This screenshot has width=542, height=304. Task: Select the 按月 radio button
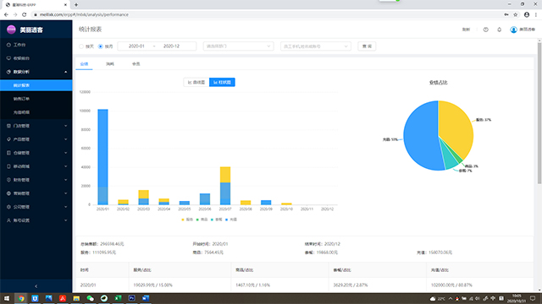[x=101, y=46]
